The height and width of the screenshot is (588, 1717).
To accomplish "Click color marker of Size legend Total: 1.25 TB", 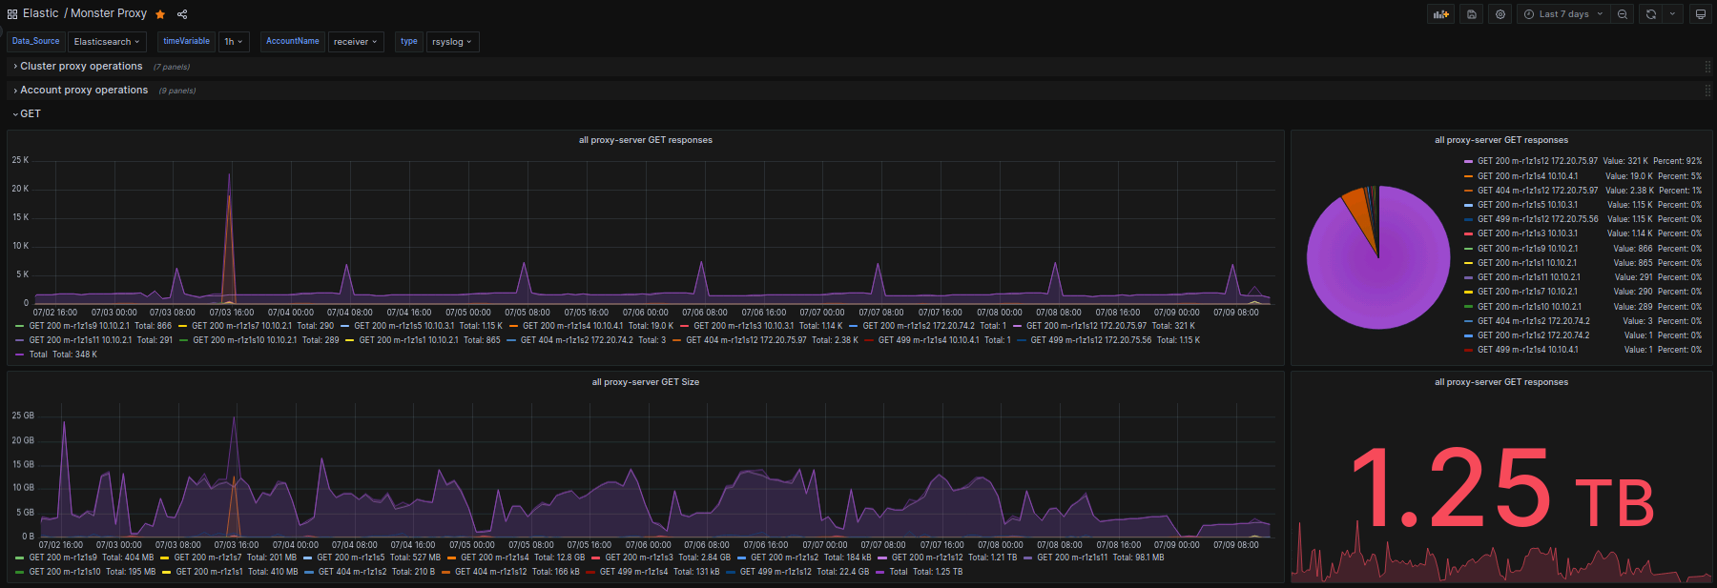I will (x=881, y=572).
